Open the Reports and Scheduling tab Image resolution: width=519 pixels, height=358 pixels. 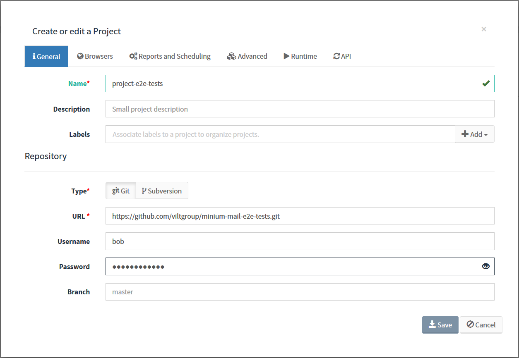pos(170,56)
